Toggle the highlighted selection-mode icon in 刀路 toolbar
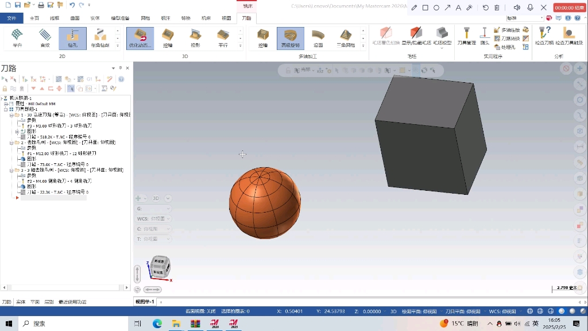 [71, 88]
